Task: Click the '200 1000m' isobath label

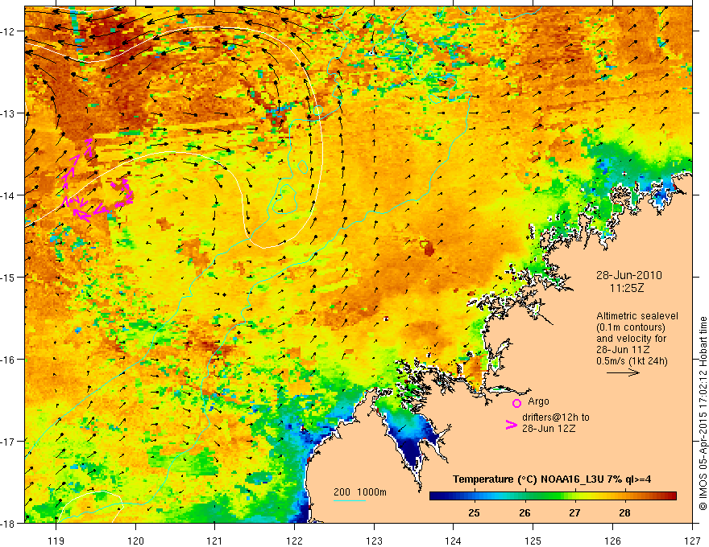Action: (x=360, y=492)
